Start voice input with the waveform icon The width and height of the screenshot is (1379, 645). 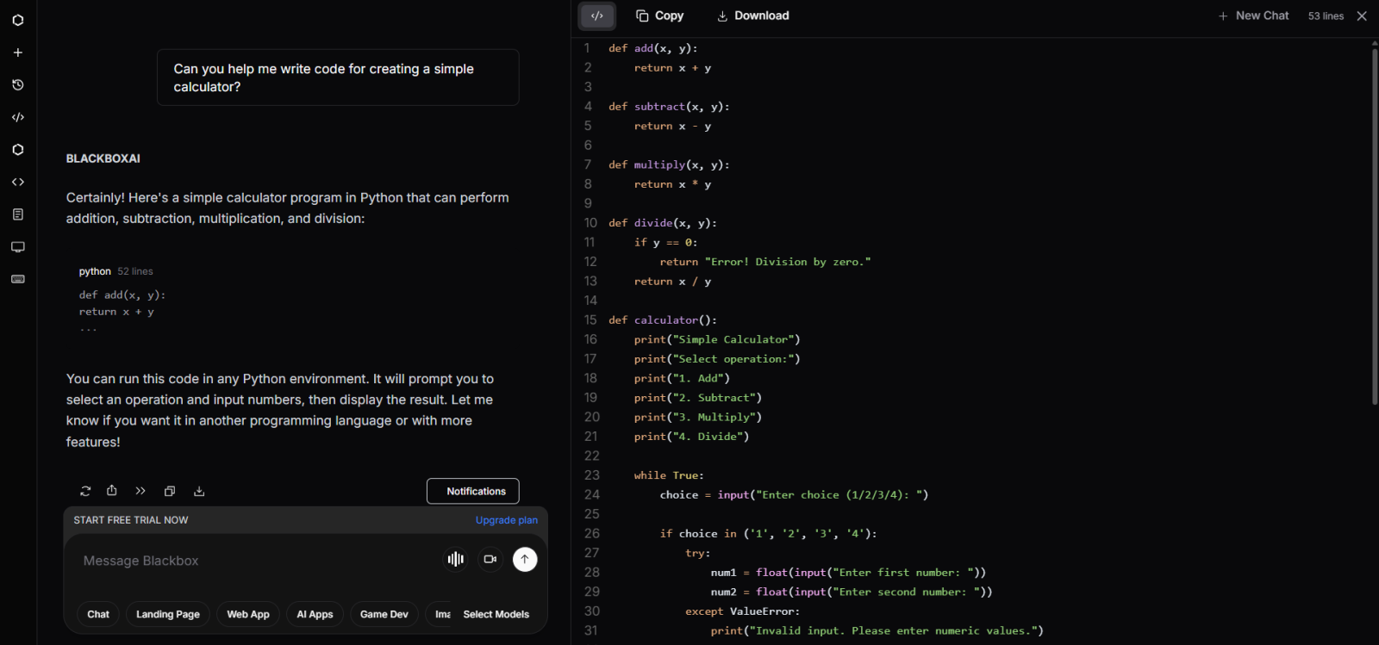[455, 560]
